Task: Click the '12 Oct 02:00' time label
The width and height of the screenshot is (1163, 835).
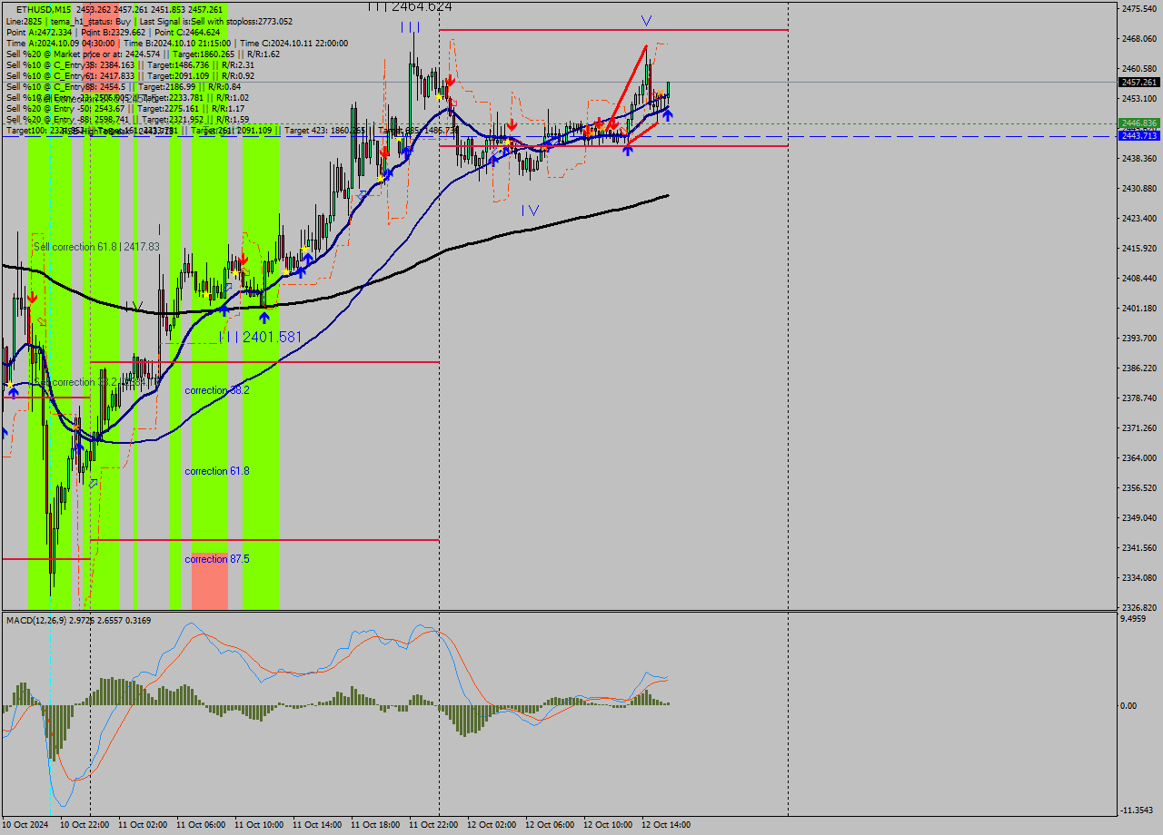Action: point(492,825)
